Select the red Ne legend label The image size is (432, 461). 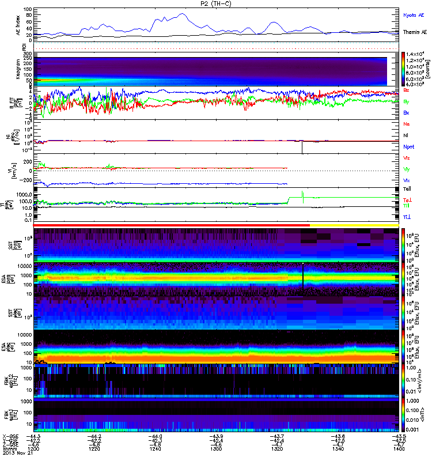(x=407, y=124)
